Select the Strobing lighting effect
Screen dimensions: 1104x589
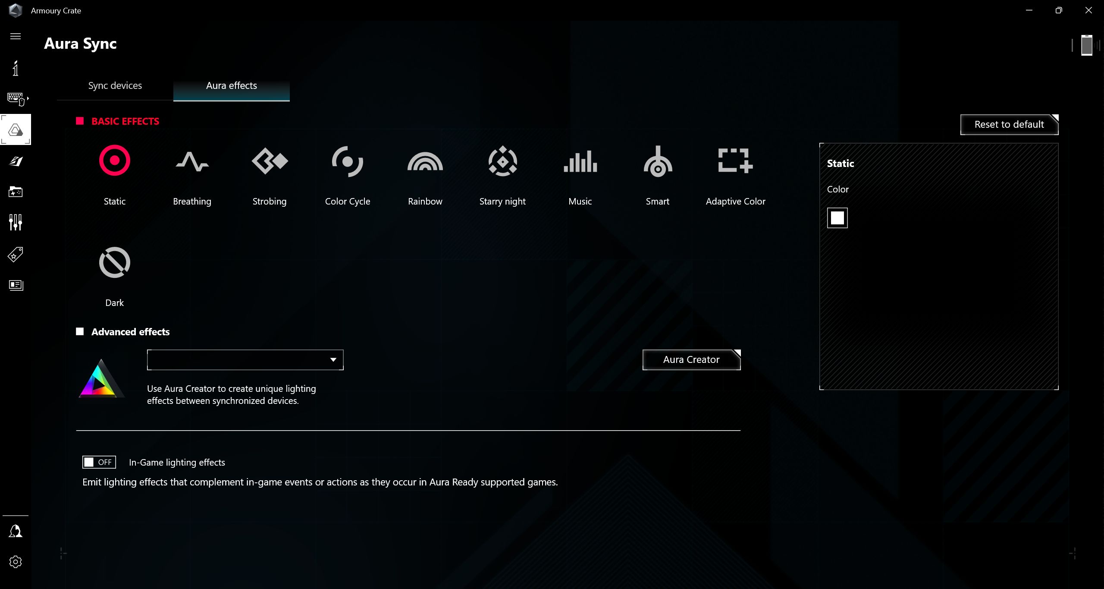269,173
